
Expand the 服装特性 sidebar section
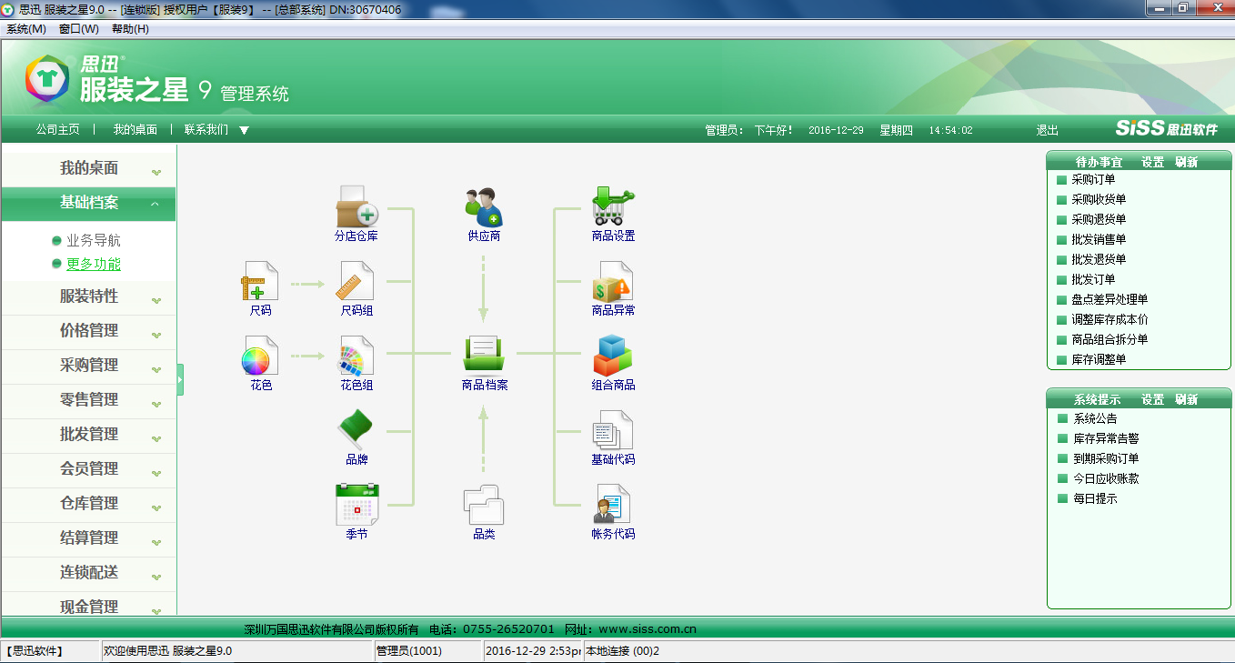tap(88, 296)
